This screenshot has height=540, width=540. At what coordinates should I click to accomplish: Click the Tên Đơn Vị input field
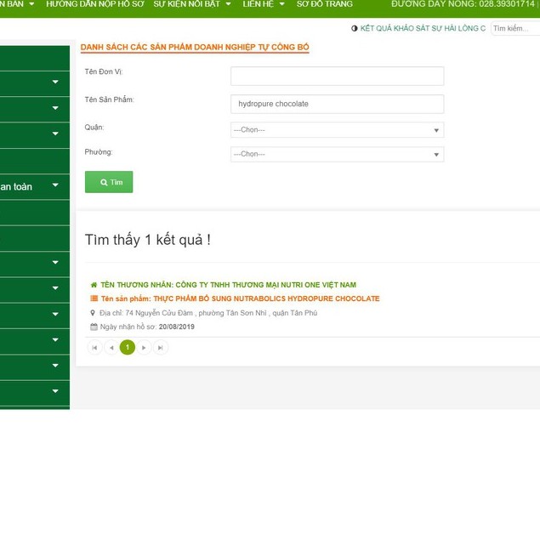(x=337, y=76)
